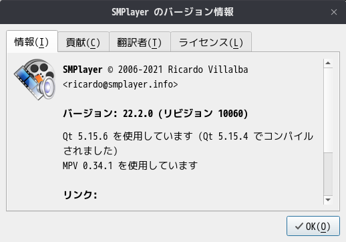This screenshot has height=242, width=346.
Task: Click the dialog title SMPlayer のバージョン情報
Action: pyautogui.click(x=172, y=12)
